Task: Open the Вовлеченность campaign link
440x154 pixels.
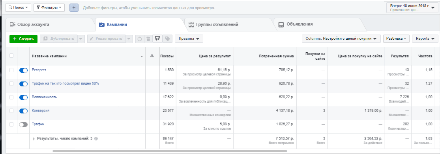Action: (44, 97)
